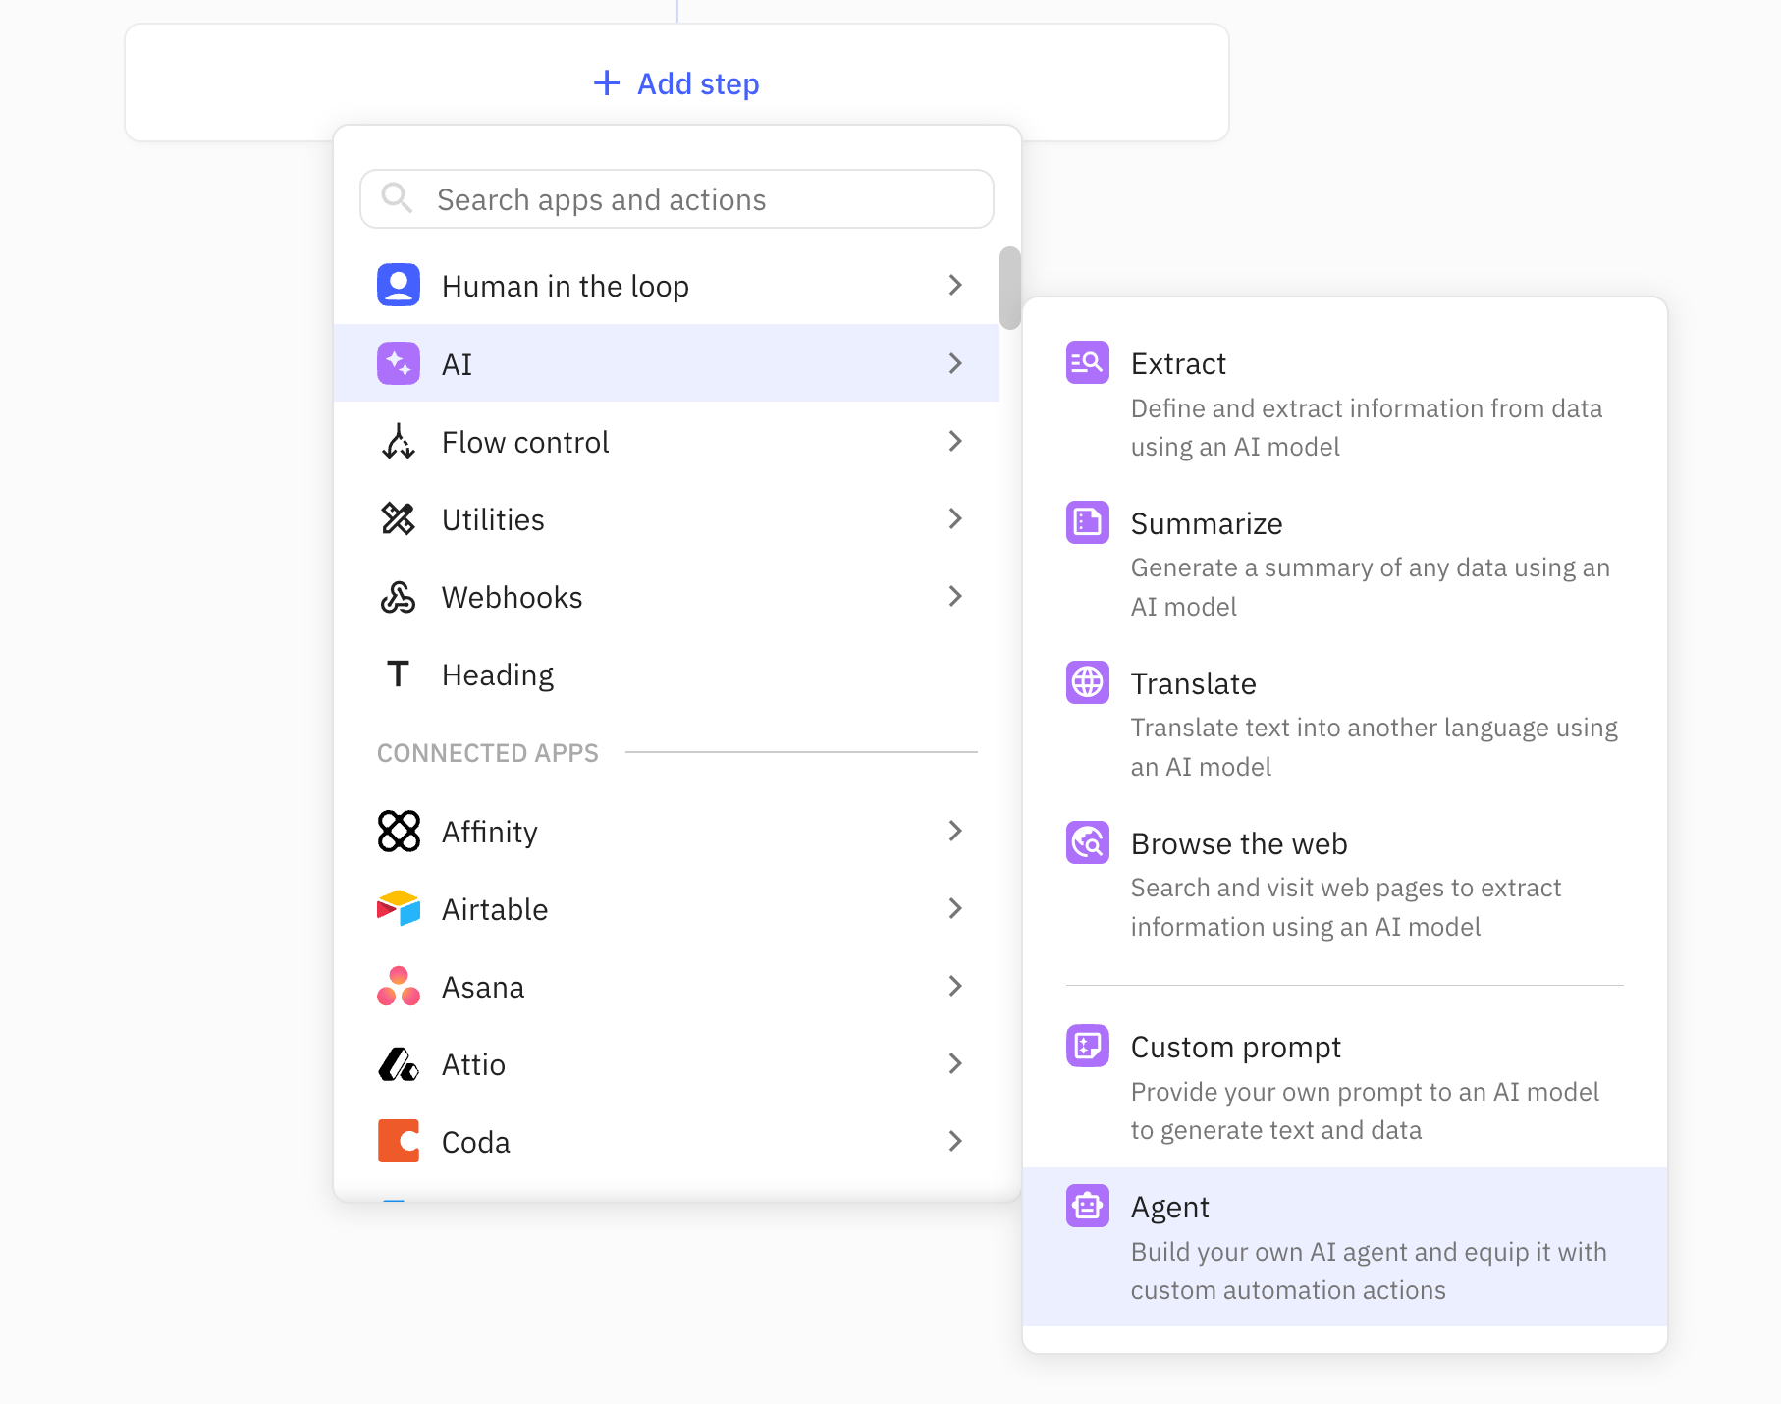The width and height of the screenshot is (1781, 1404).
Task: Click the Add step link
Action: [x=676, y=83]
